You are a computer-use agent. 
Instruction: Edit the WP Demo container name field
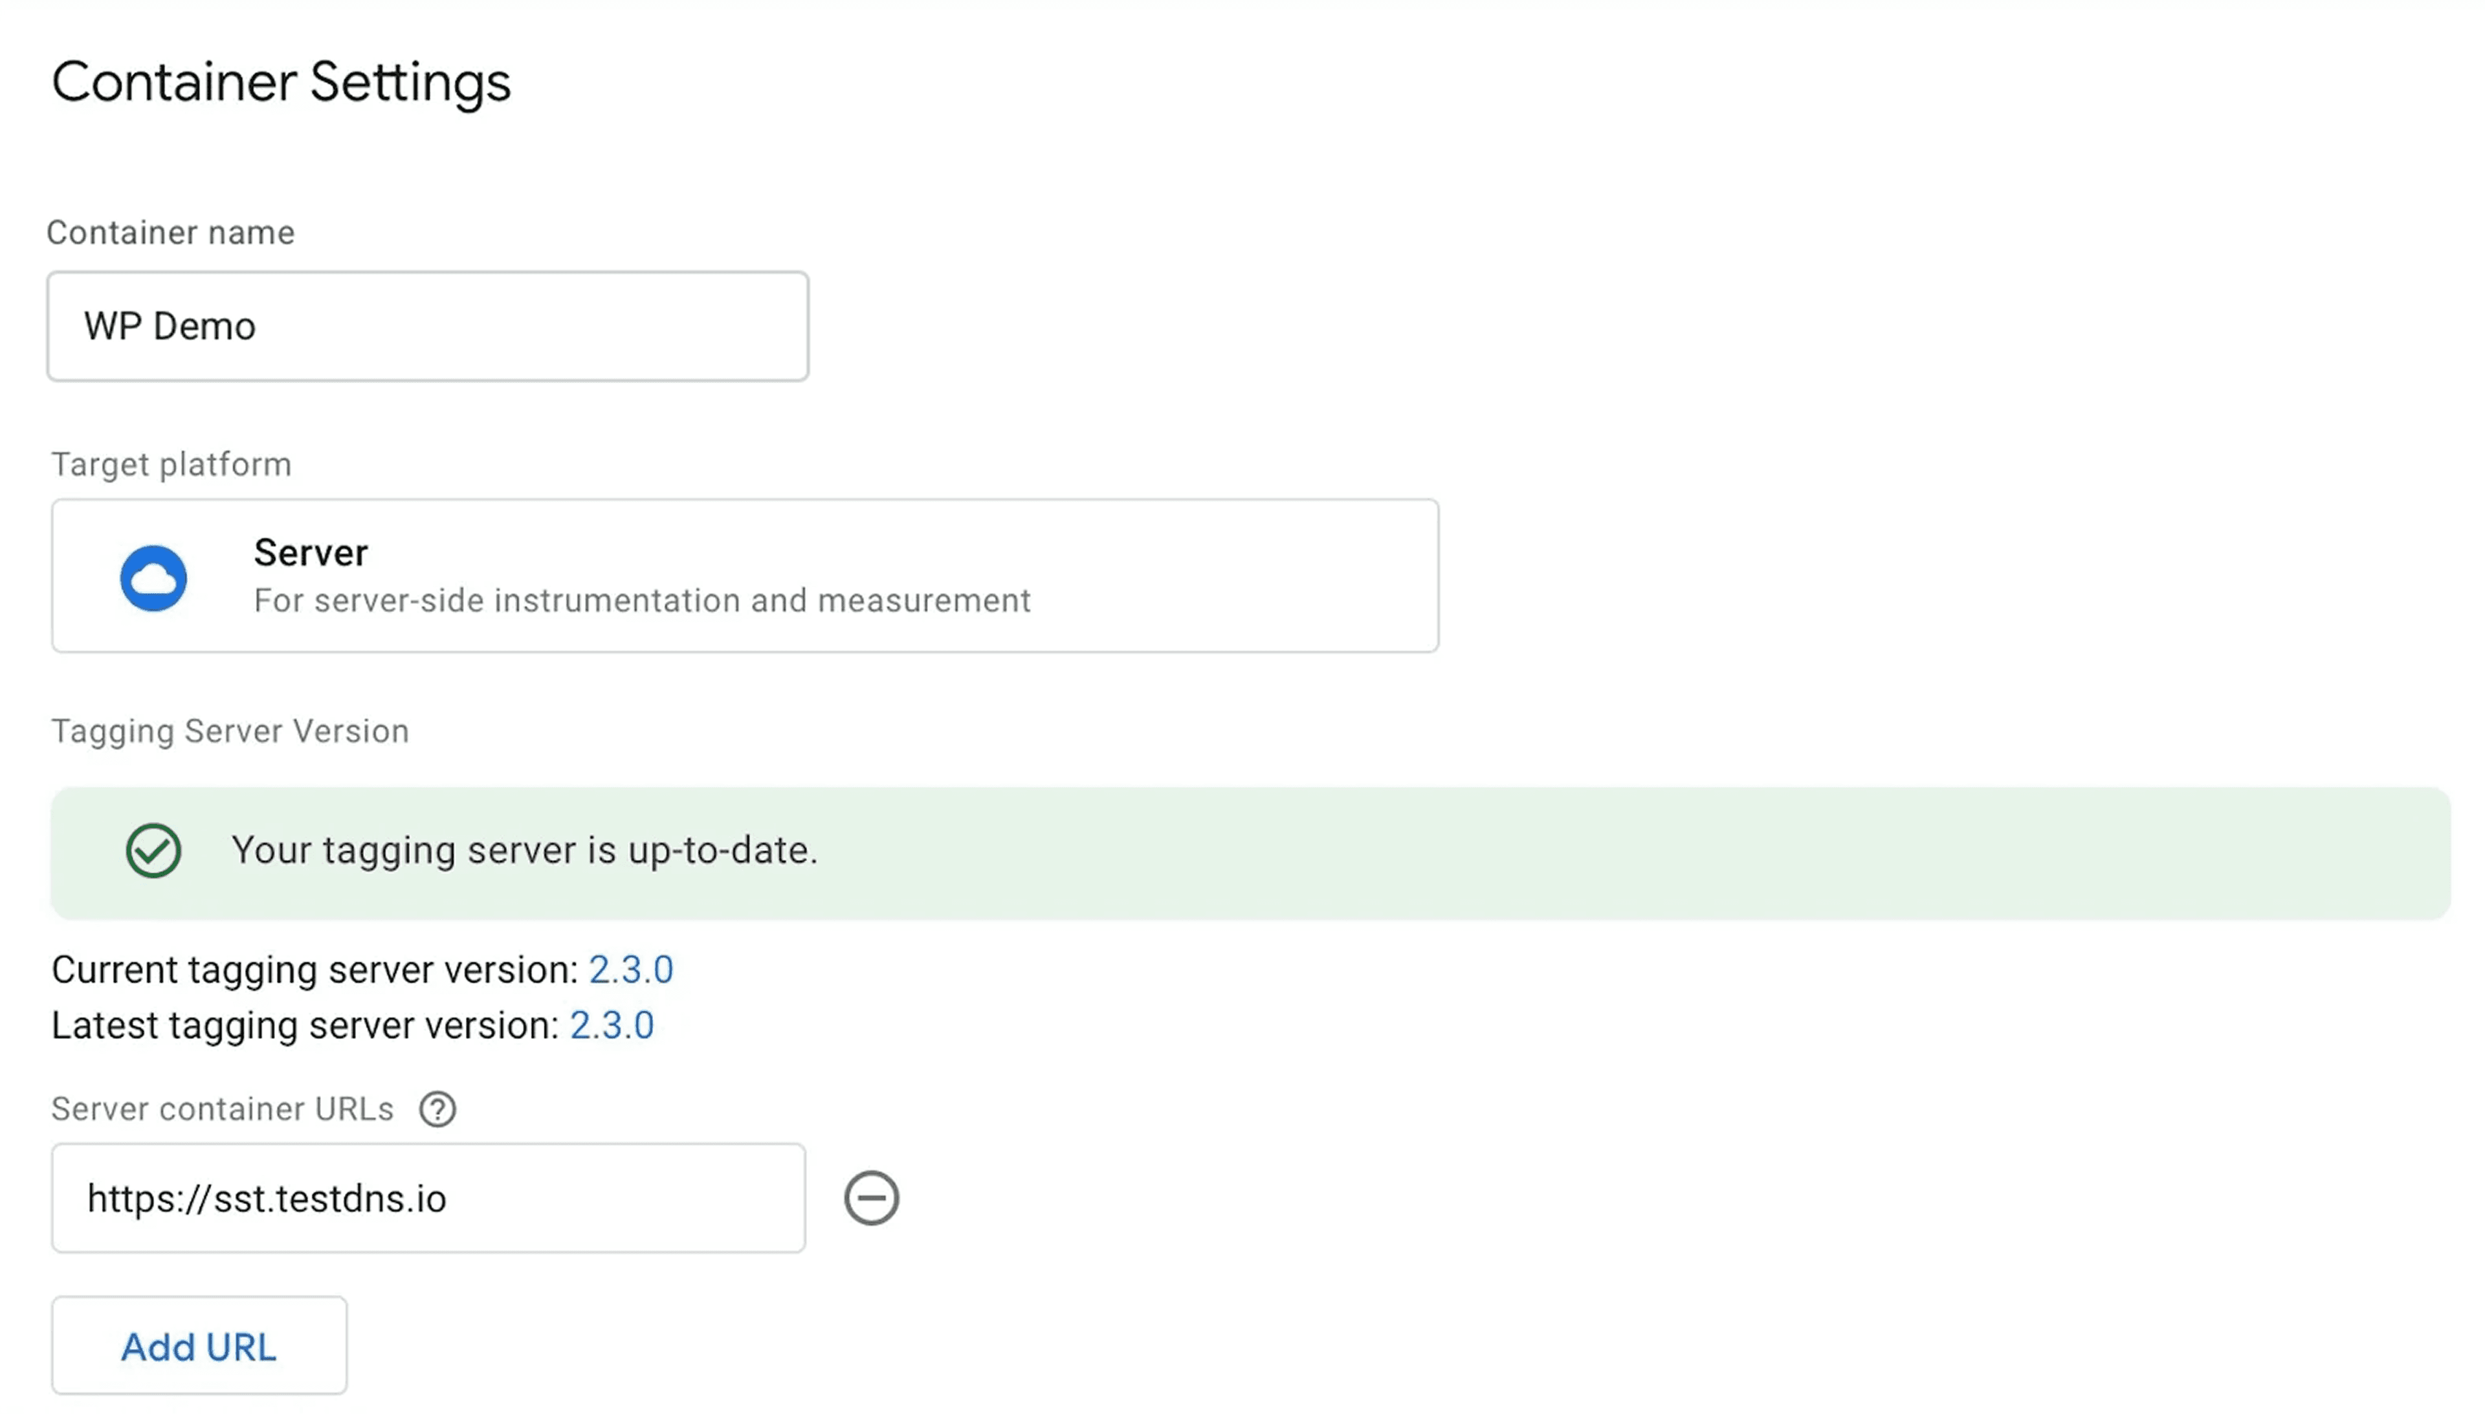click(428, 325)
